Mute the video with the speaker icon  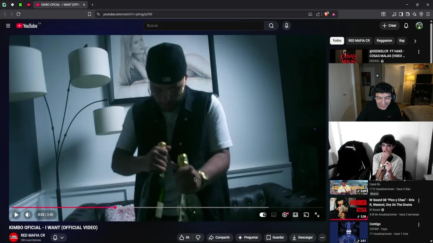(28, 215)
